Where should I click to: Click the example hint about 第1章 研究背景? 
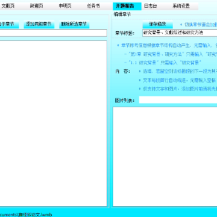click(171, 54)
